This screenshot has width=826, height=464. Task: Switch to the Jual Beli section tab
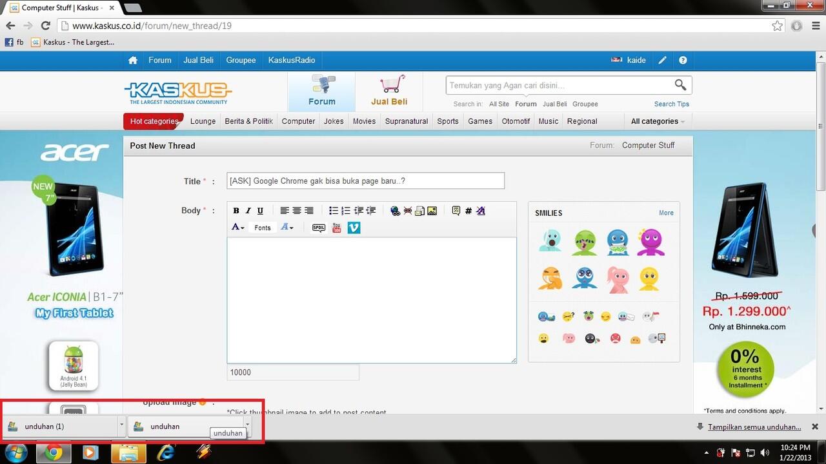pos(389,92)
